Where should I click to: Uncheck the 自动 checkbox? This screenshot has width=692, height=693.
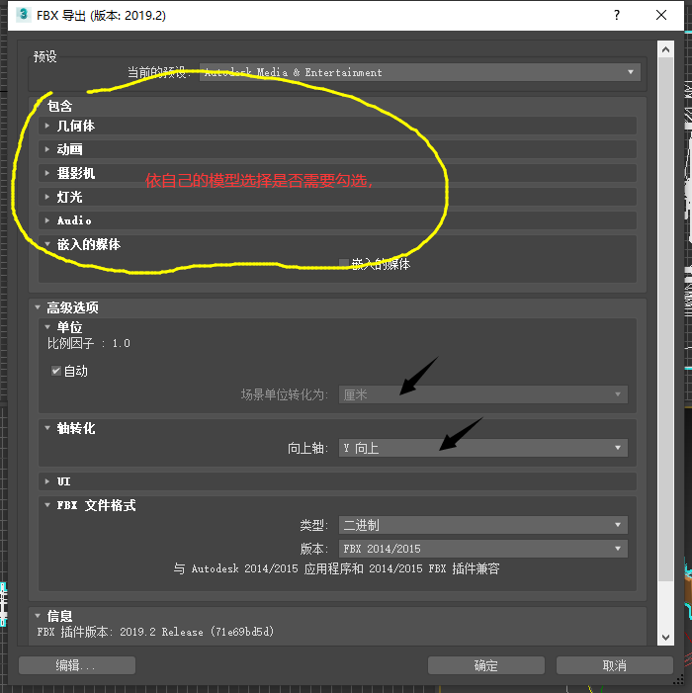point(55,371)
